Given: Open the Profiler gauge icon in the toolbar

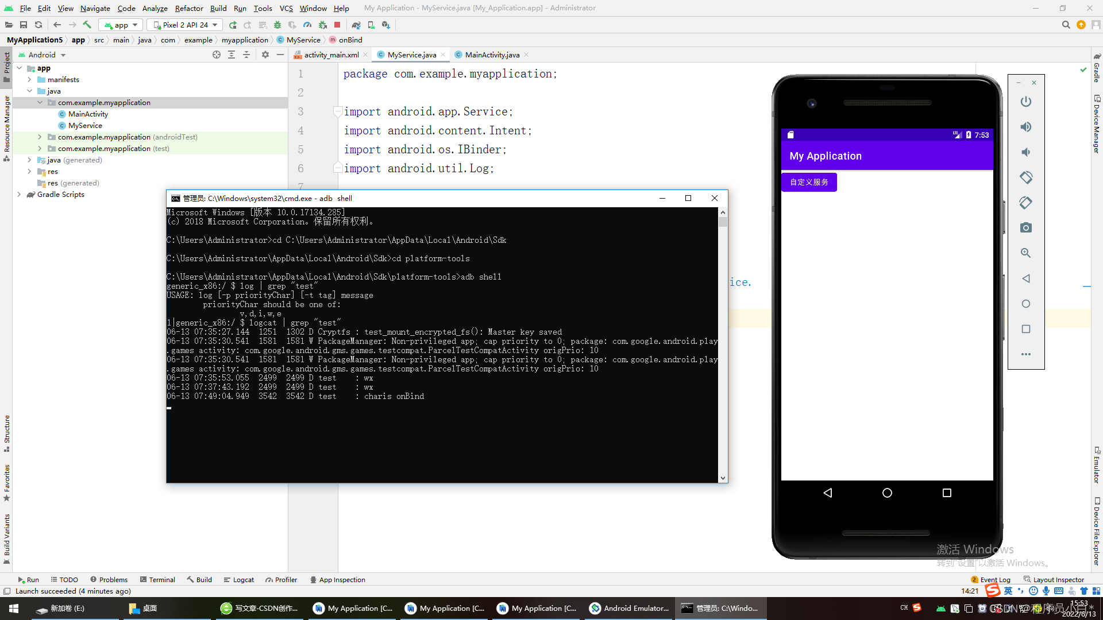Looking at the screenshot, I should point(307,25).
